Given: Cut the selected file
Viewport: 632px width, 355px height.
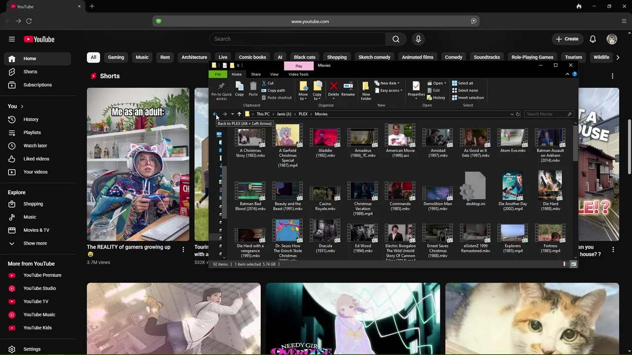Looking at the screenshot, I should click(268, 83).
